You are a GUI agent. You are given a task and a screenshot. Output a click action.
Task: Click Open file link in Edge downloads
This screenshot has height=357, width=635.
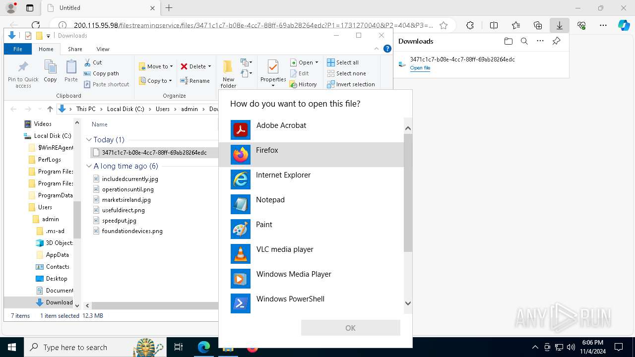tap(420, 68)
